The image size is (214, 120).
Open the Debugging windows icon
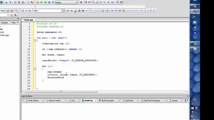[117, 2]
